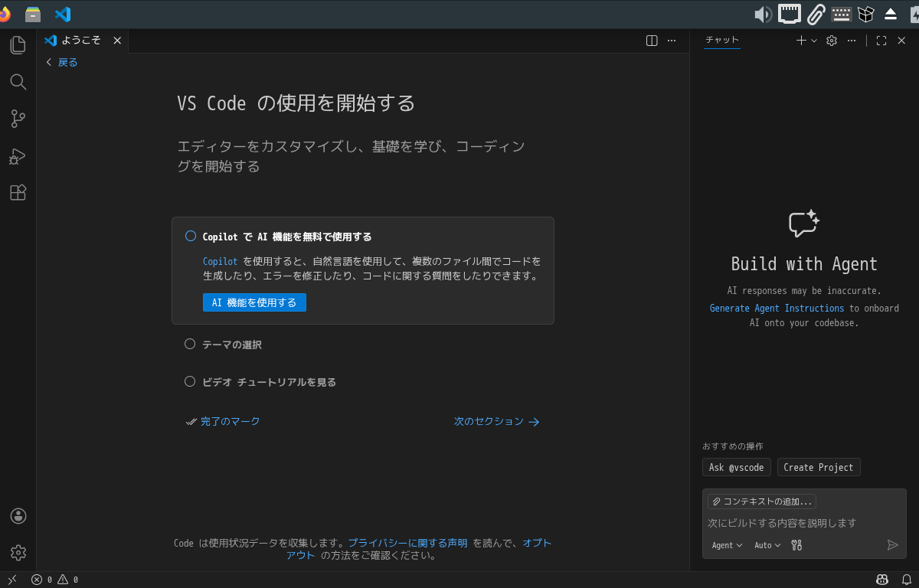The image size is (919, 588).
Task: Open the Run and Debug view
Action: [18, 156]
